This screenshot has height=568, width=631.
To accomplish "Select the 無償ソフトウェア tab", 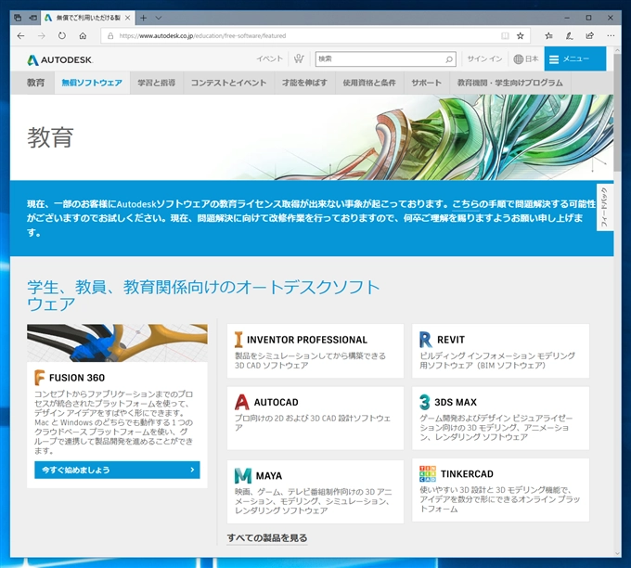I will (x=92, y=83).
